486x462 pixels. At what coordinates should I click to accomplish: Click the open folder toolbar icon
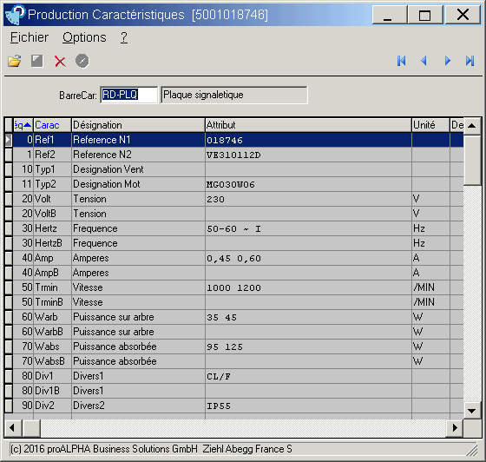tap(14, 61)
